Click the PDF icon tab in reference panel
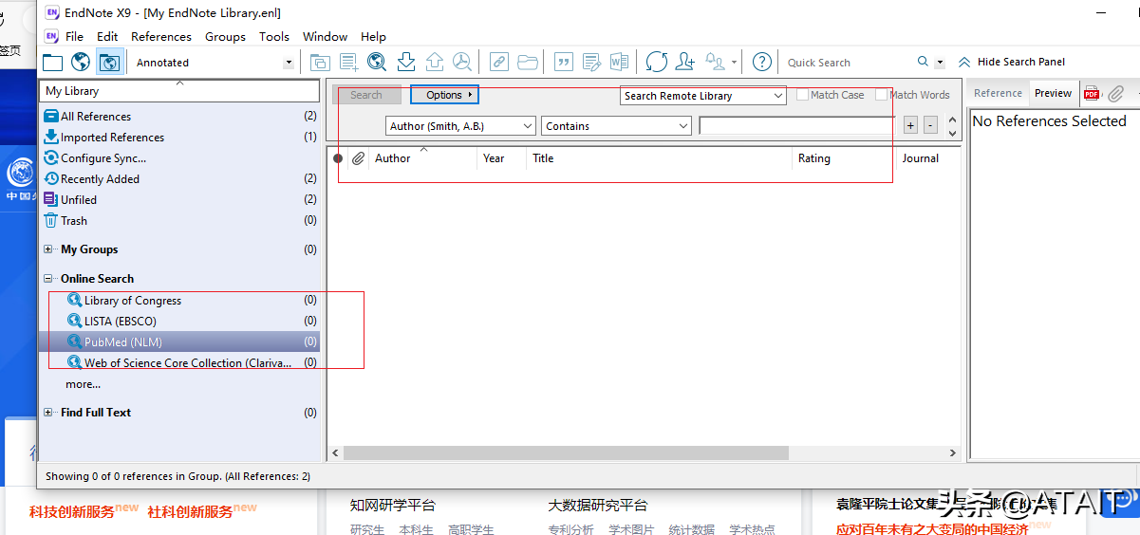 click(1092, 93)
